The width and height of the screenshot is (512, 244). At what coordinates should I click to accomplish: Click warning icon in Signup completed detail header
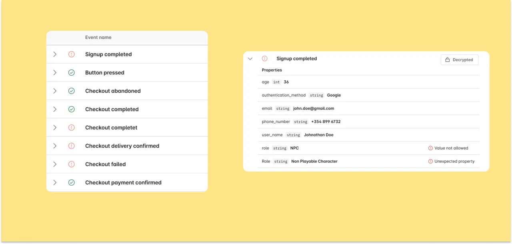pyautogui.click(x=264, y=58)
